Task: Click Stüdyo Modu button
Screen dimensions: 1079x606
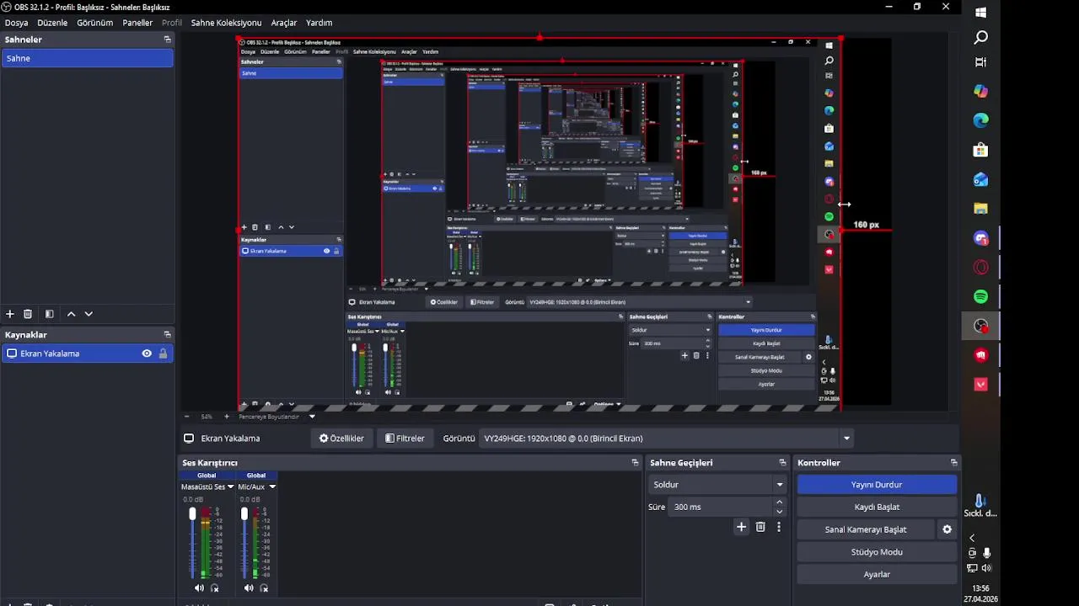Action: (x=877, y=552)
